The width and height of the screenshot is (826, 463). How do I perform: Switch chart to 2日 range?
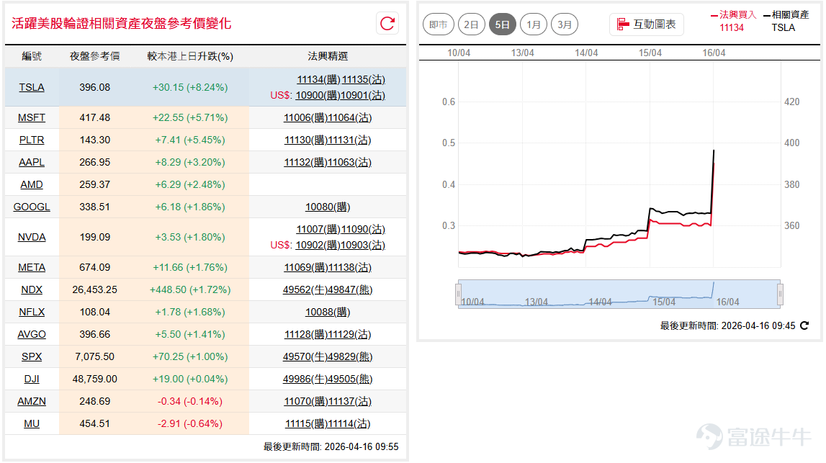471,24
